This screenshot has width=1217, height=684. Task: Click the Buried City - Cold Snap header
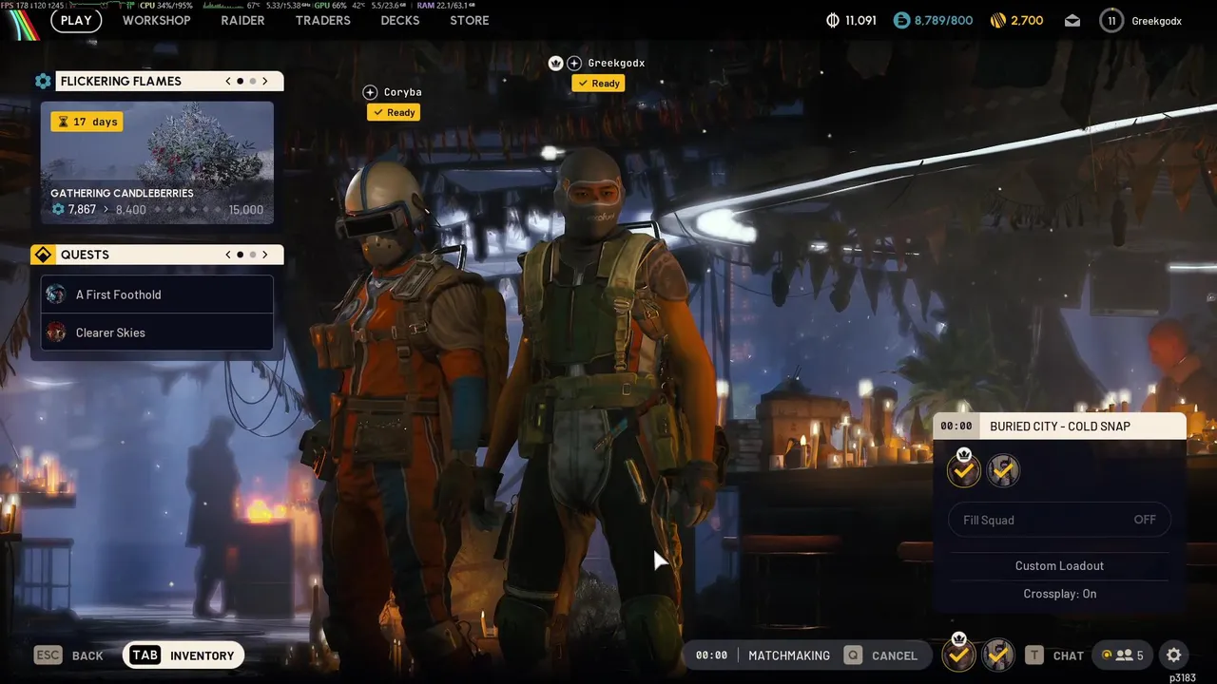[x=1060, y=427]
